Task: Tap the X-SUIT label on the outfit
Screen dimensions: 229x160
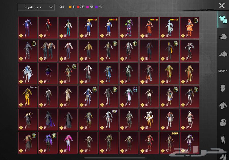Action: click(x=175, y=133)
